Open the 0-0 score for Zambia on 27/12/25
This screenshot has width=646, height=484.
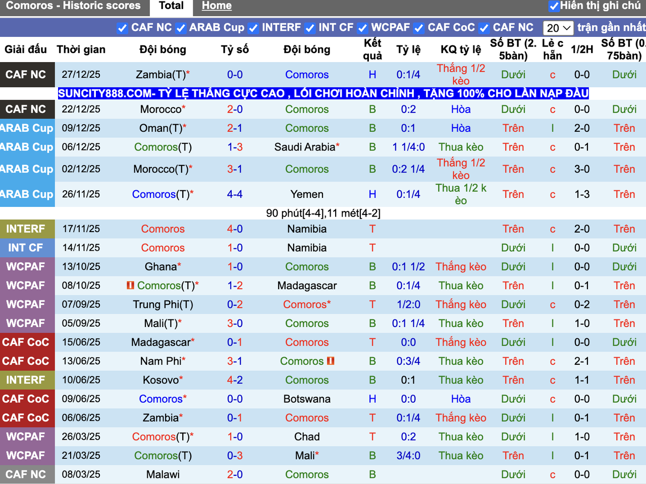coord(235,75)
